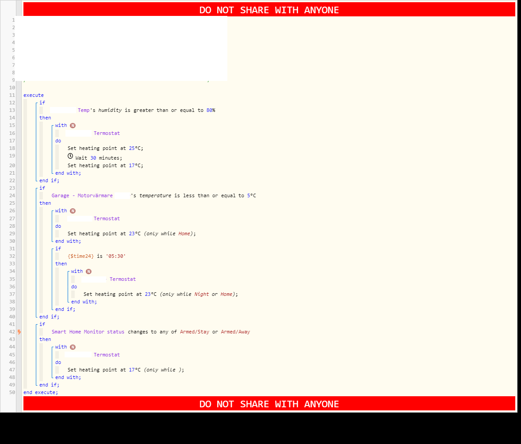Click the 'then' keyword on line 33

coord(61,264)
